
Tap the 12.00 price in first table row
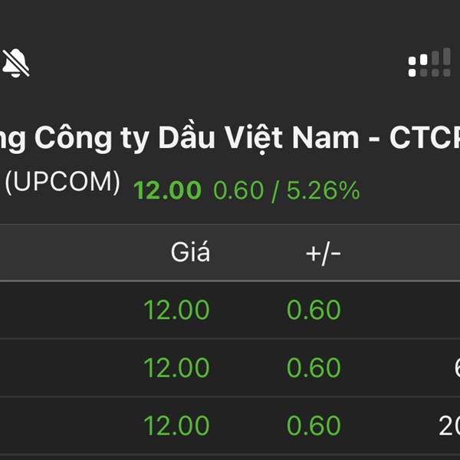(x=176, y=310)
